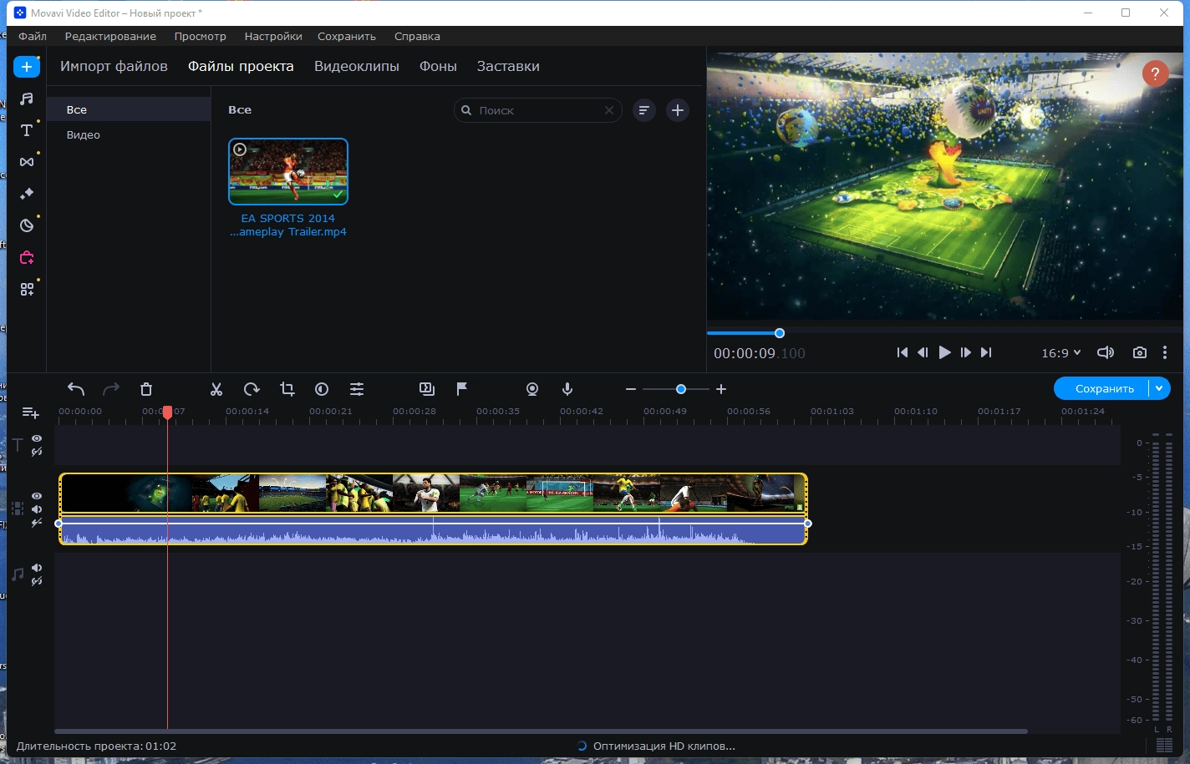Image resolution: width=1190 pixels, height=764 pixels.
Task: Click the zoom in plus icon
Action: point(721,389)
